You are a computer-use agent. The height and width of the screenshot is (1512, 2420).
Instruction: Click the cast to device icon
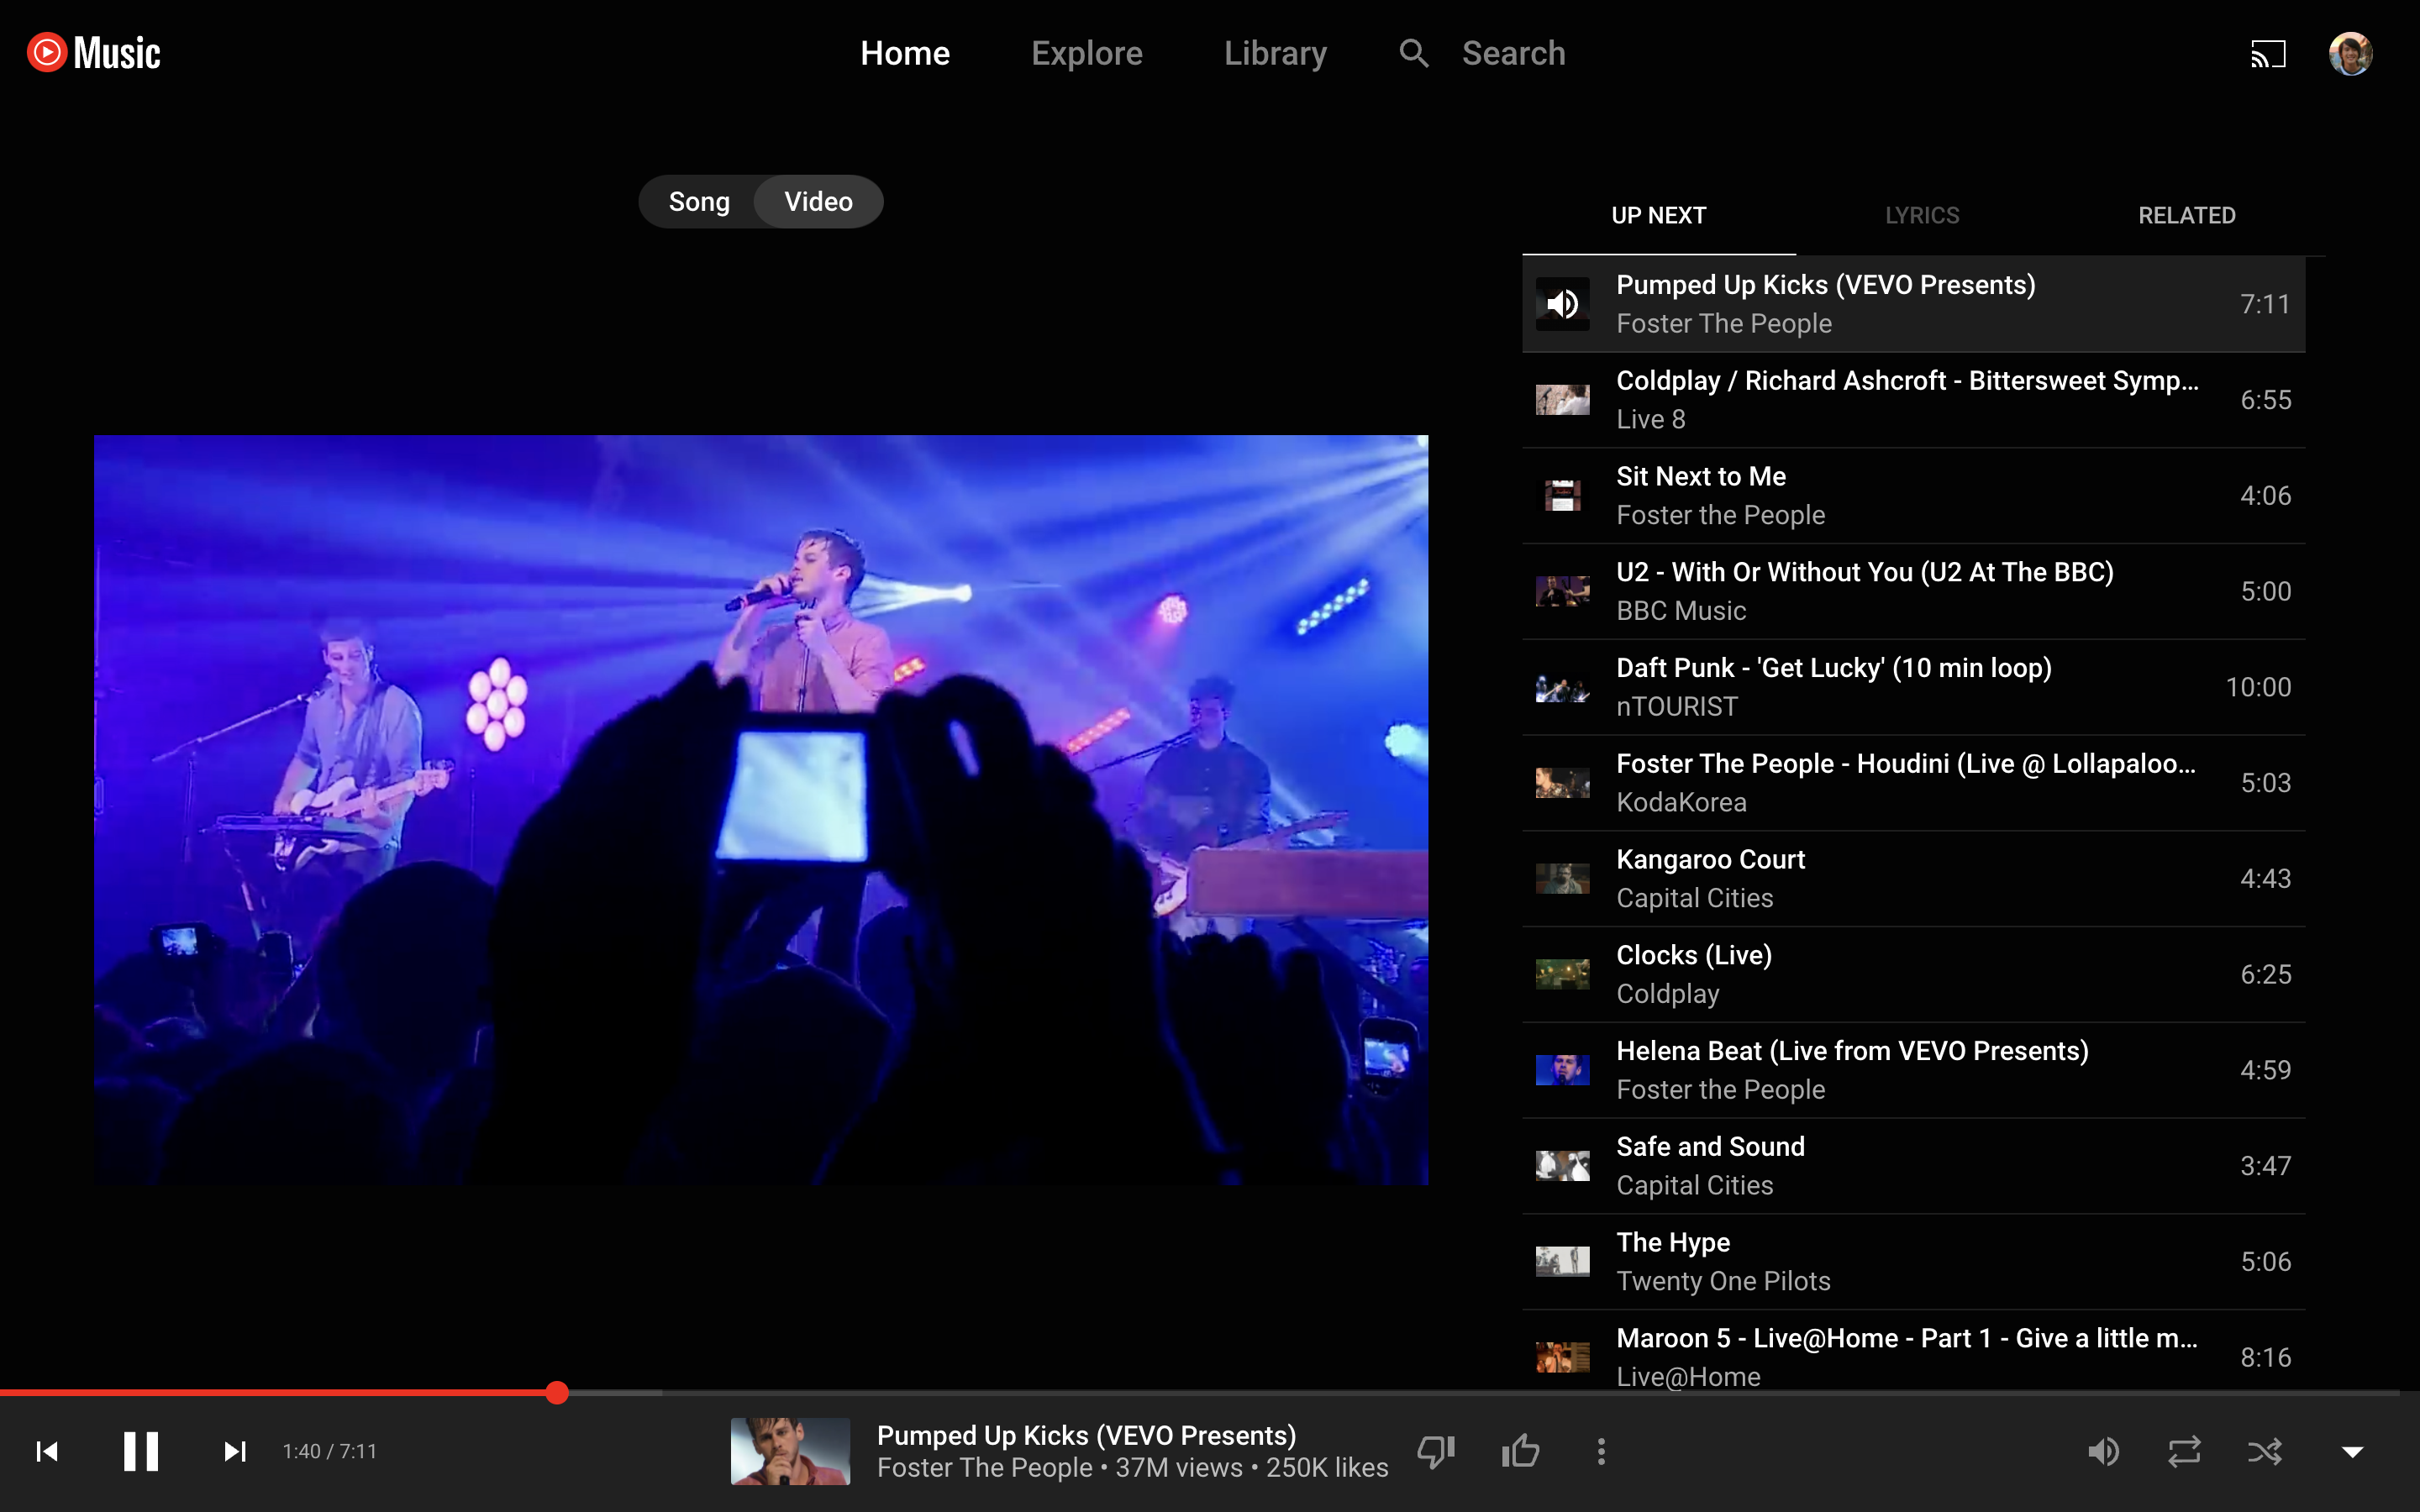2268,54
